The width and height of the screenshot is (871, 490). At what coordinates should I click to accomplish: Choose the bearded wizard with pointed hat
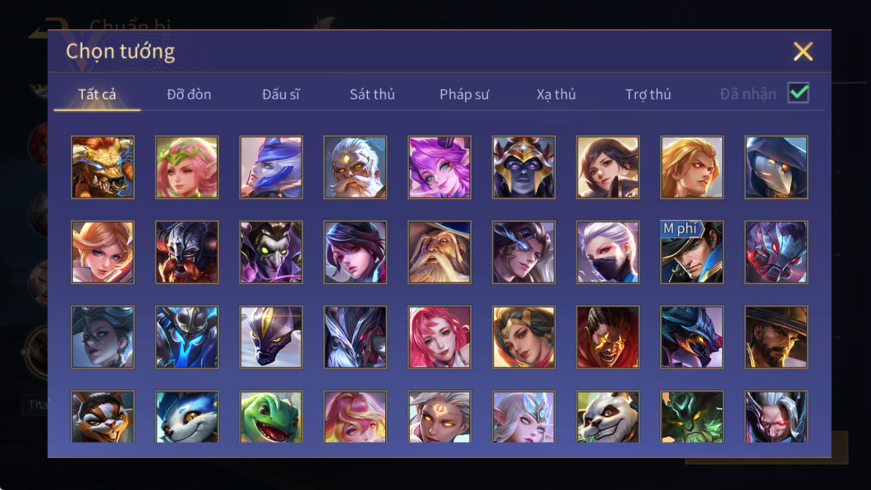(439, 252)
